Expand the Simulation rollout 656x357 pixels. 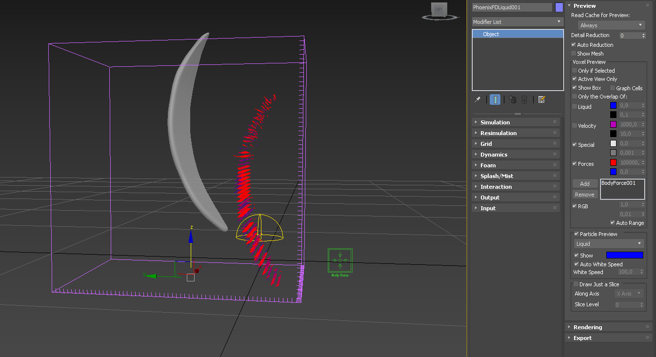point(516,122)
